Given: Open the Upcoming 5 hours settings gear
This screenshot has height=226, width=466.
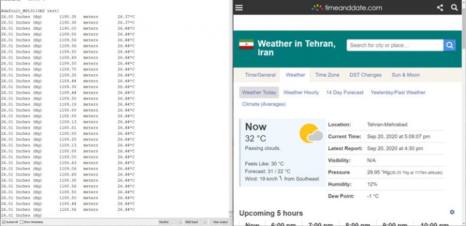Looking at the screenshot, I should tap(452, 212).
